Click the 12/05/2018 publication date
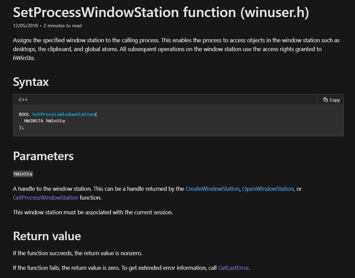 tap(25, 26)
